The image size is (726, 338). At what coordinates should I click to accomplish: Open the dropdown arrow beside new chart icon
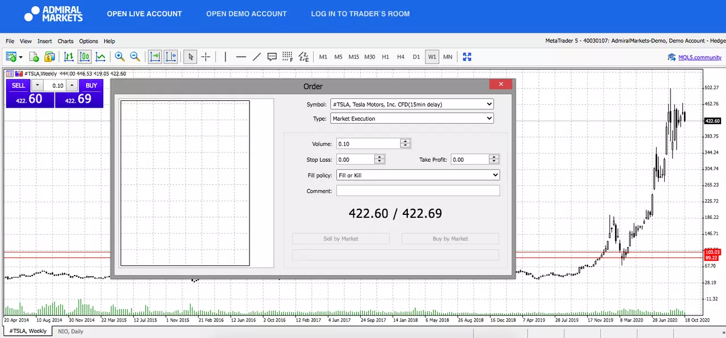click(21, 57)
